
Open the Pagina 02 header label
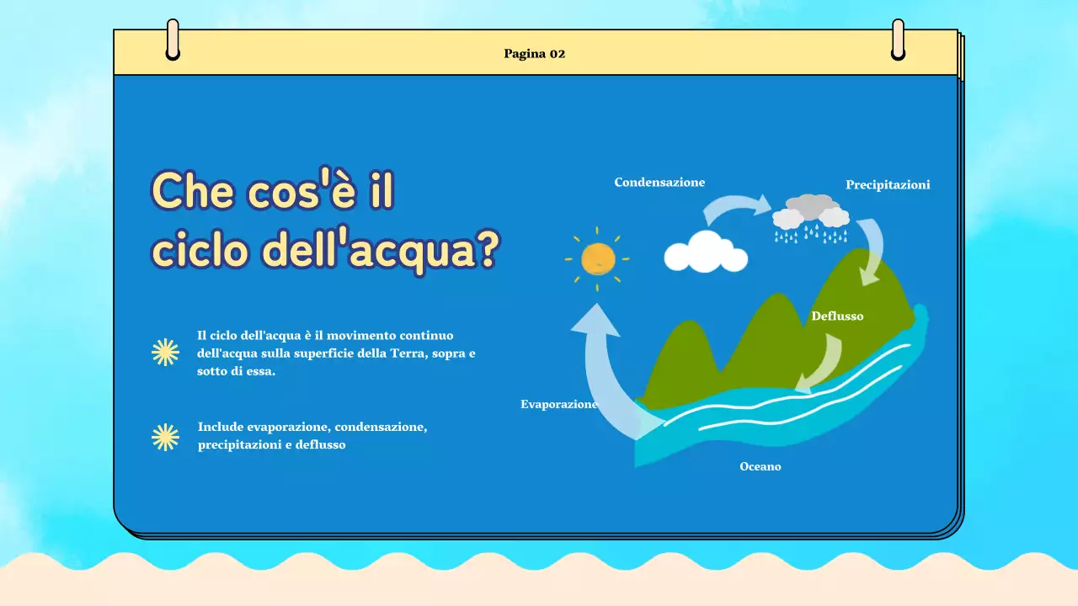point(536,53)
